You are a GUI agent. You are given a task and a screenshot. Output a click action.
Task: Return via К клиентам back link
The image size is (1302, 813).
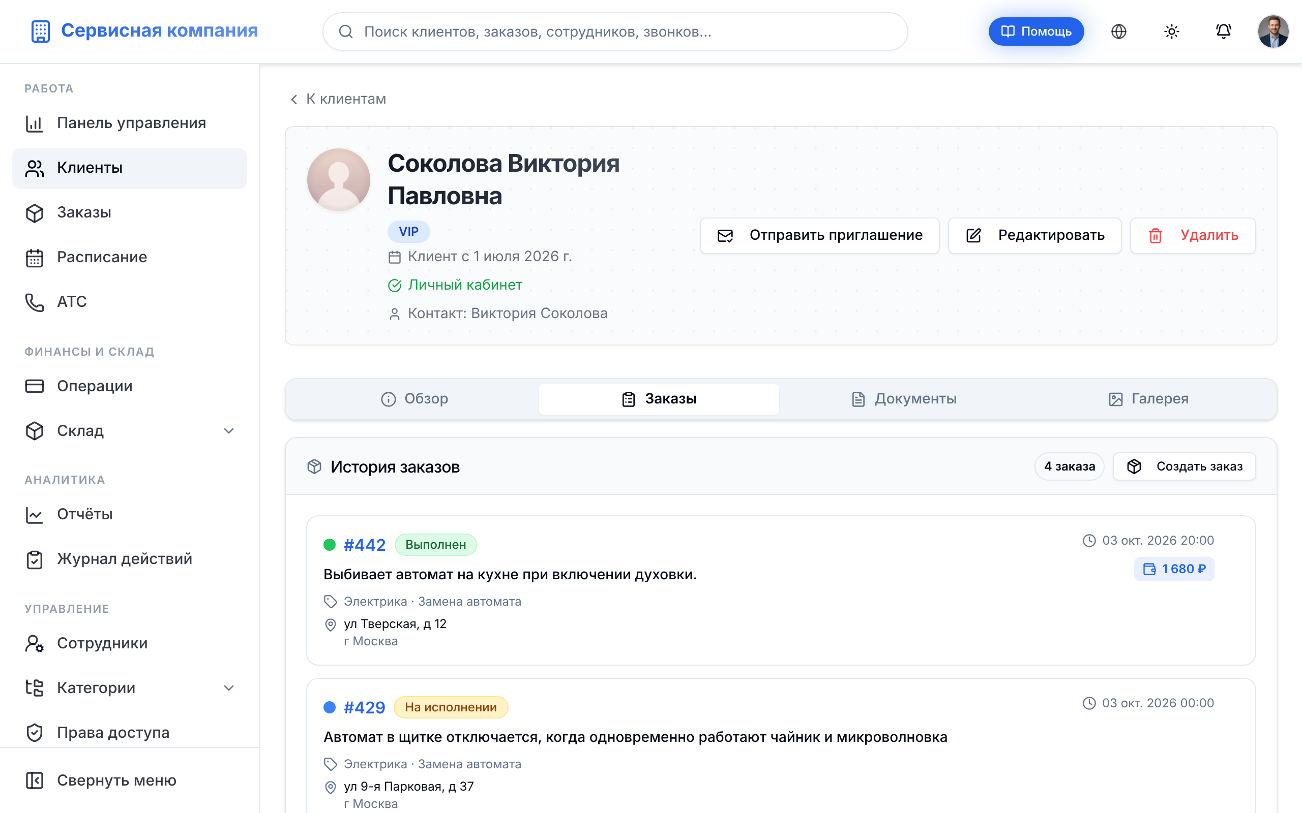point(338,99)
